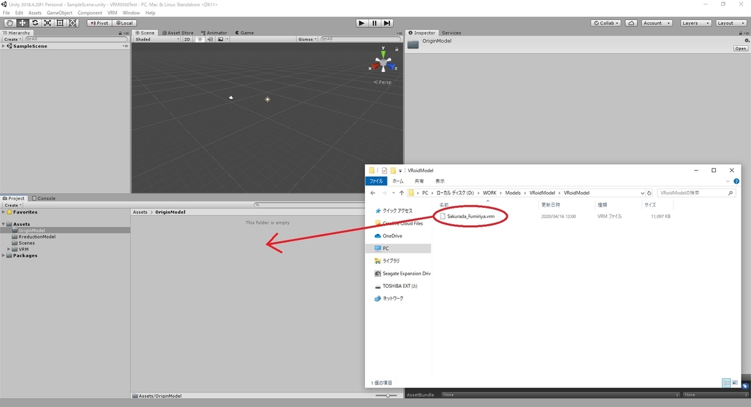751x407 pixels.
Task: Select the directional light icon in scene
Action: click(x=267, y=99)
